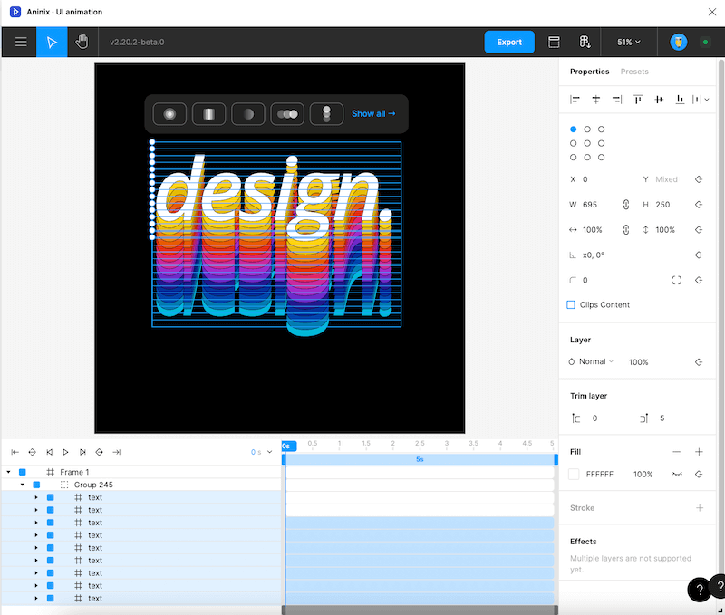The width and height of the screenshot is (725, 615).
Task: Align selected layers to the left
Action: click(575, 100)
